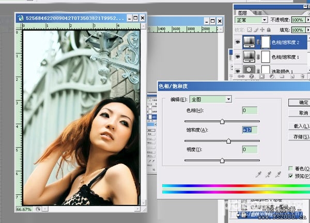Open the new adjustment layer icon menu
Viewport: 310px width, 223px height.
tap(272, 76)
